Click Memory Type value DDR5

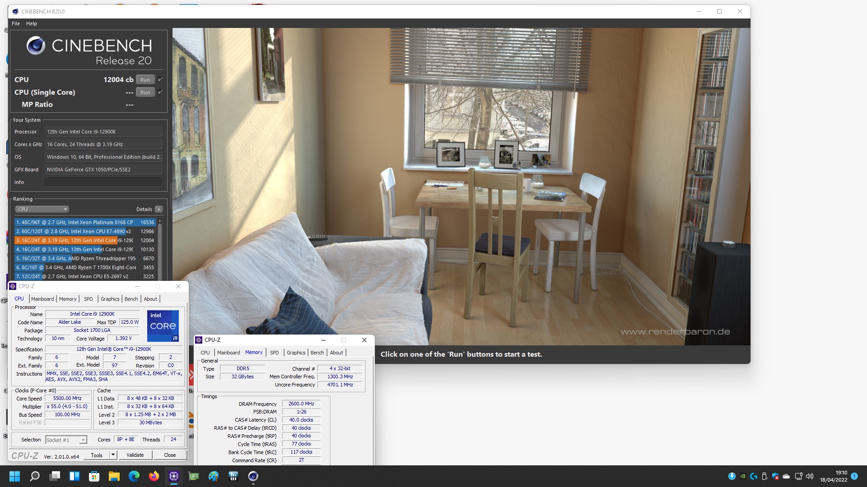242,368
